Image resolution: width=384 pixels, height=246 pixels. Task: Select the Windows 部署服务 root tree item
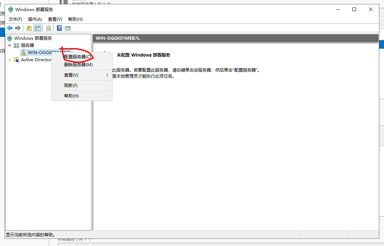[33, 38]
